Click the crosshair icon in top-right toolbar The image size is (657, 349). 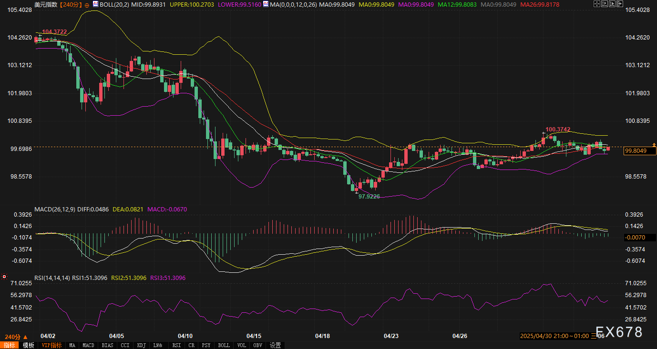(x=597, y=4)
